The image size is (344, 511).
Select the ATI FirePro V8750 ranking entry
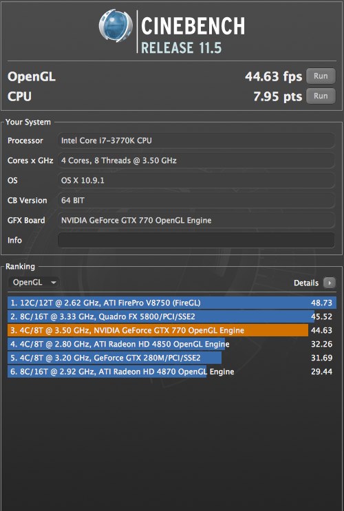point(172,303)
